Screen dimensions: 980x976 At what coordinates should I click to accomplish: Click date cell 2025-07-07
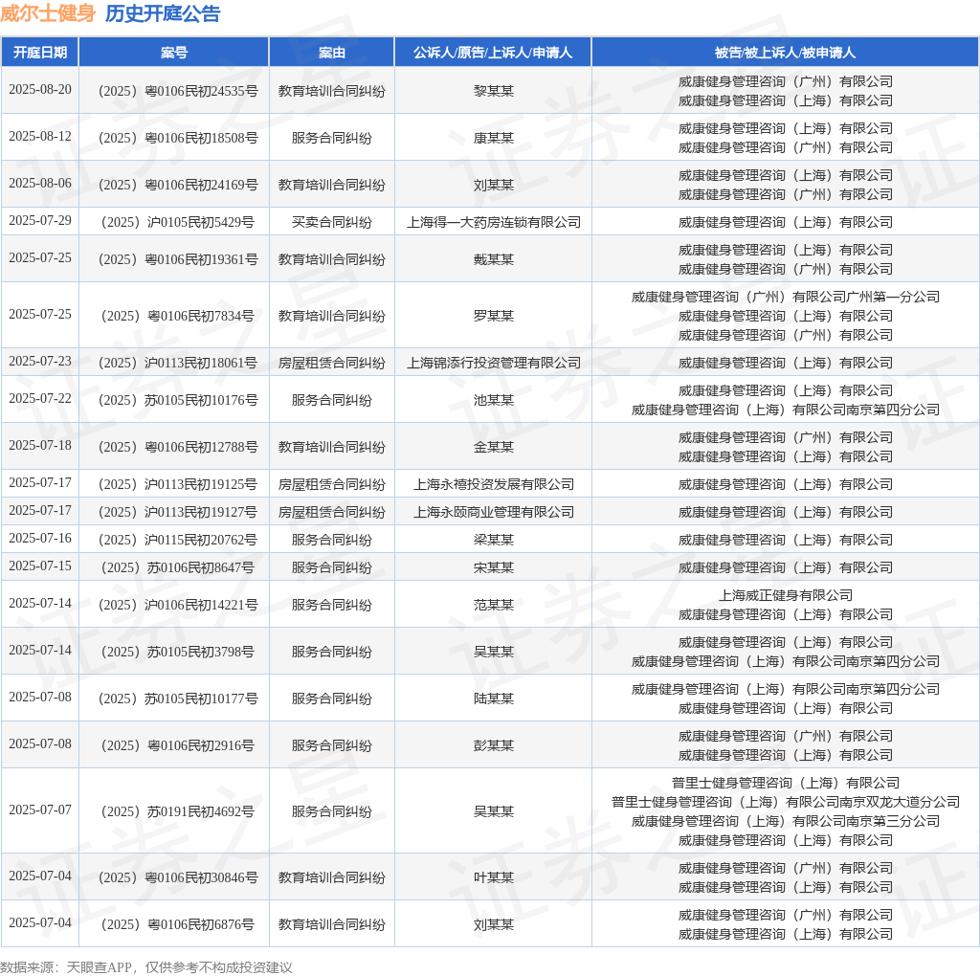(x=40, y=810)
